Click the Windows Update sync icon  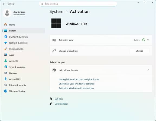click(x=6, y=91)
